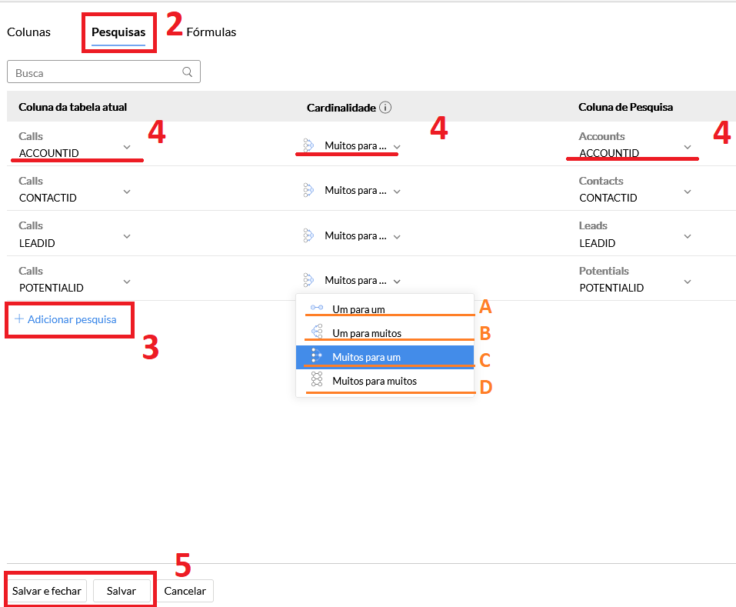Expand cardinality dropdown in POTENTIALID row
Screen dimensions: 736x607
click(x=397, y=282)
